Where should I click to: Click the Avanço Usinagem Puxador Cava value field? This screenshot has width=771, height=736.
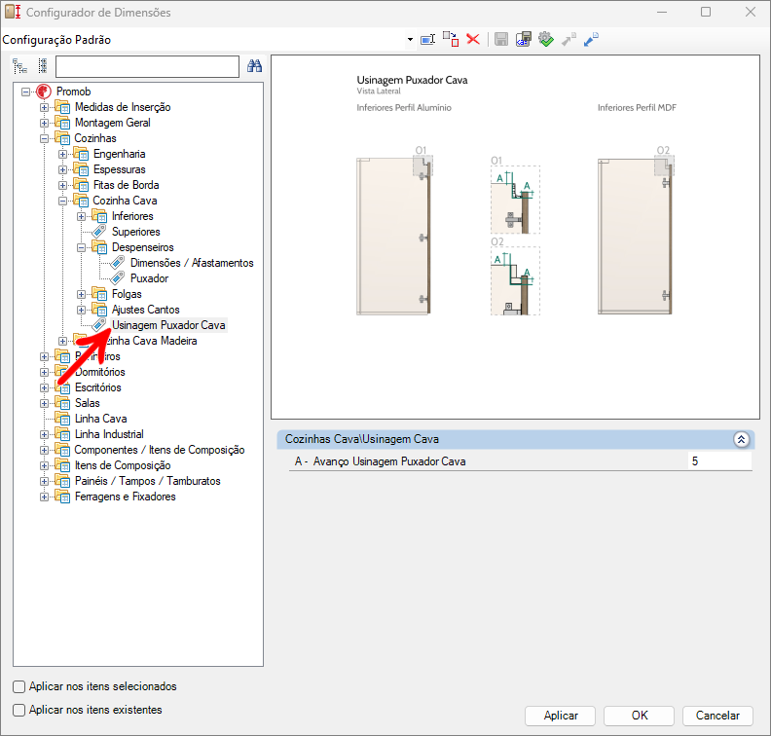pyautogui.click(x=718, y=461)
